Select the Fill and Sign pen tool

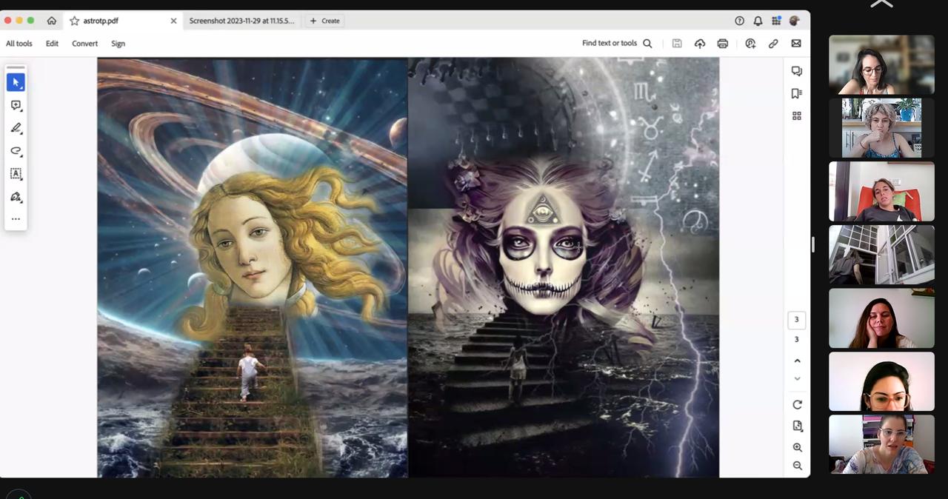(16, 197)
